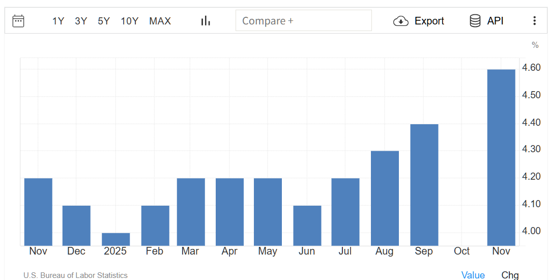Click the Compare input field
550x280 pixels.
[303, 21]
